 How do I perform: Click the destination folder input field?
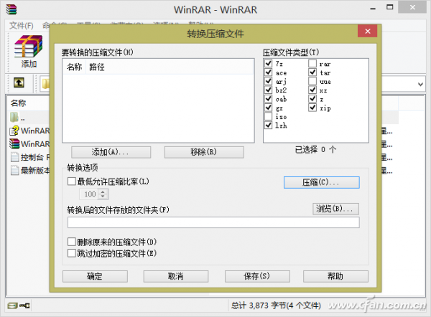pos(213,222)
